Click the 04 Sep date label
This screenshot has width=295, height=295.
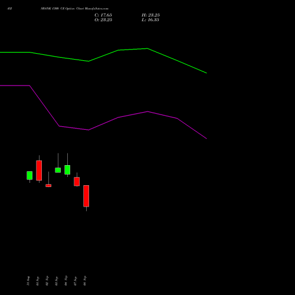(x=66, y=281)
